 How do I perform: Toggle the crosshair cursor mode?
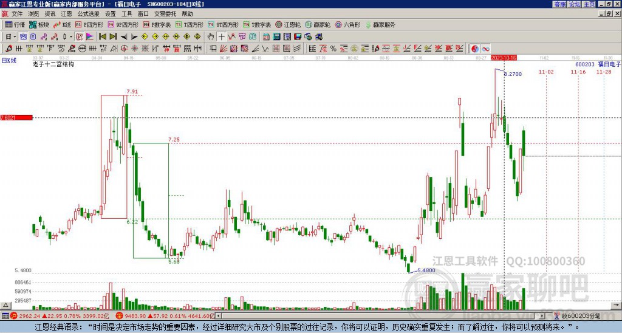click(222, 36)
